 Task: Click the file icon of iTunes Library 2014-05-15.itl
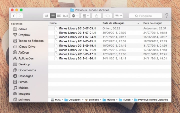pos(56,41)
